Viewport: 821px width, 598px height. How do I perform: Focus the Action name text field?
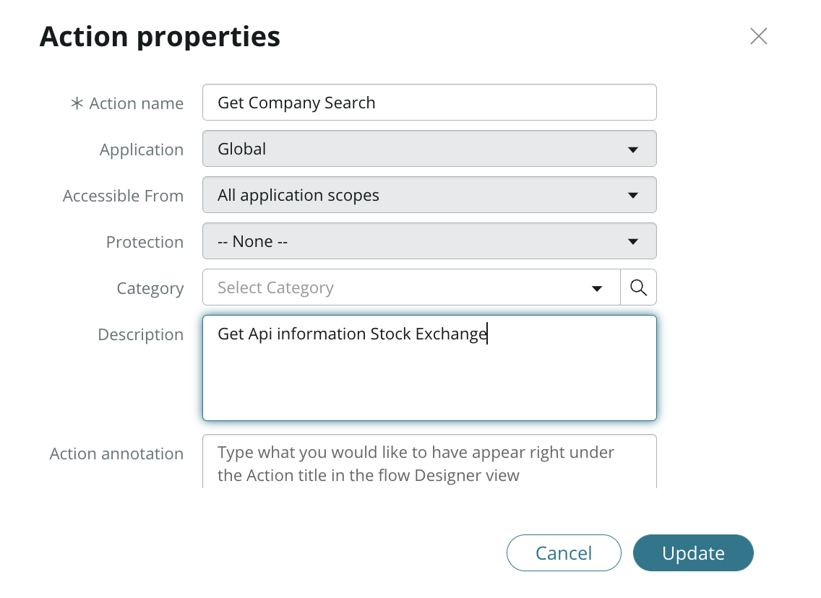coord(429,103)
